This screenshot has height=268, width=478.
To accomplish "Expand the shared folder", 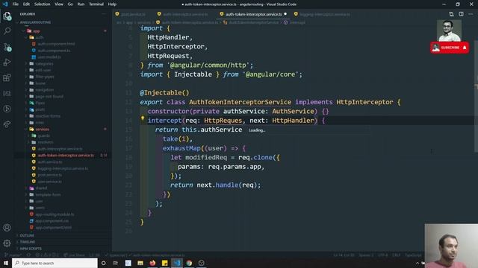I will 41,188.
